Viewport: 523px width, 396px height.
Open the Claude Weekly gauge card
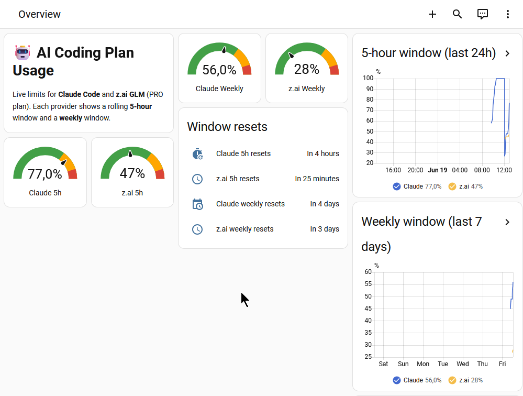pyautogui.click(x=219, y=68)
